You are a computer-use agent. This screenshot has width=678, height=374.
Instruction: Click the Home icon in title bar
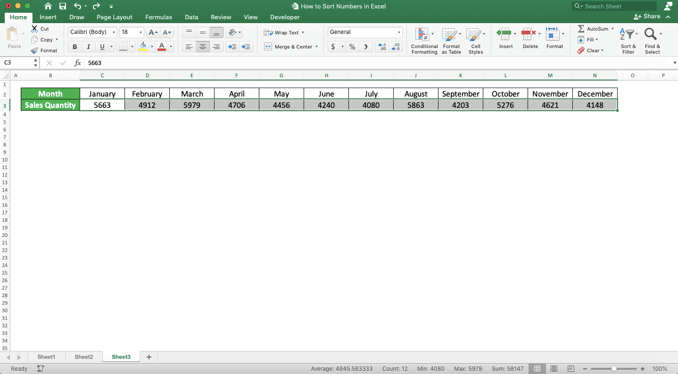click(48, 6)
